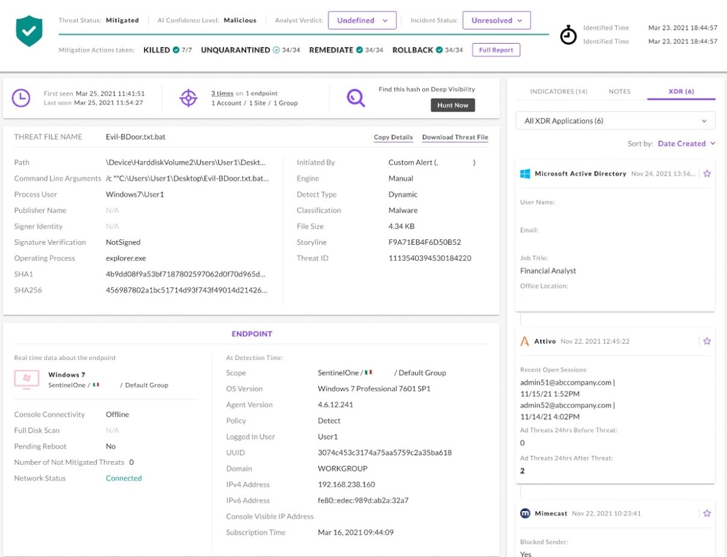Image resolution: width=727 pixels, height=557 pixels.
Task: Click the magnifier Deep Visibility icon
Action: (x=356, y=98)
